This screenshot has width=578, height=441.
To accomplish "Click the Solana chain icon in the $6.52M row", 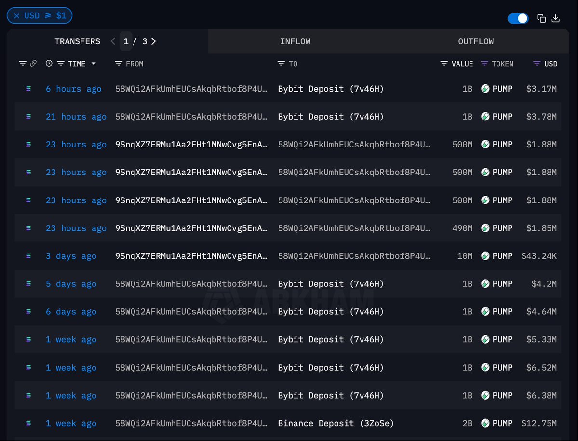I will coord(28,367).
